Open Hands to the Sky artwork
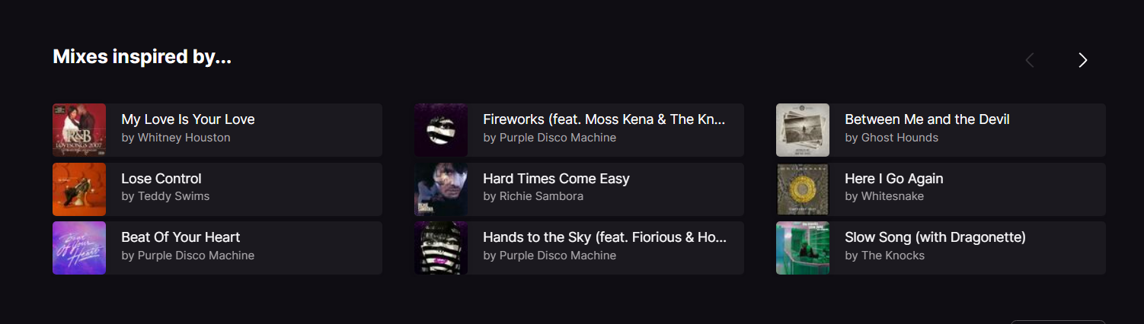This screenshot has width=1144, height=324. coord(441,248)
